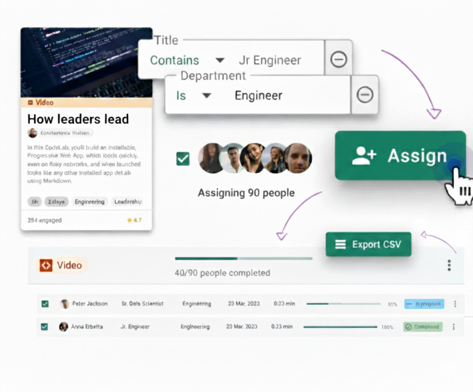Open Anna Erbitta row options menu
This screenshot has height=392, width=473.
pyautogui.click(x=454, y=327)
